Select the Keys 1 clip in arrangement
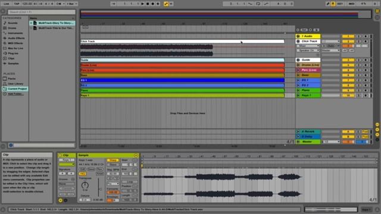381x214 pixels. pos(182,96)
